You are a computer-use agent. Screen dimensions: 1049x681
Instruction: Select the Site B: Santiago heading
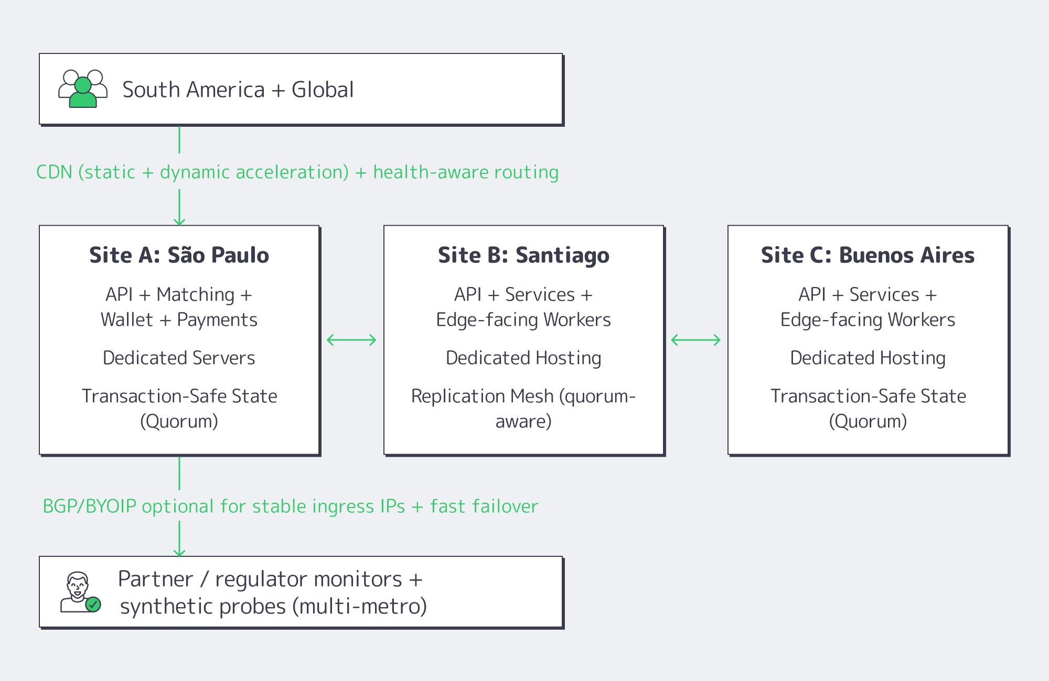point(523,255)
